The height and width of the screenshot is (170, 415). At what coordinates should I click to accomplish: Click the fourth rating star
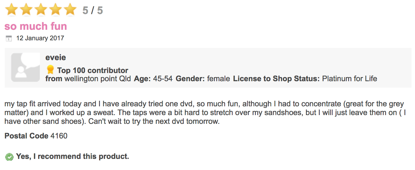point(56,10)
